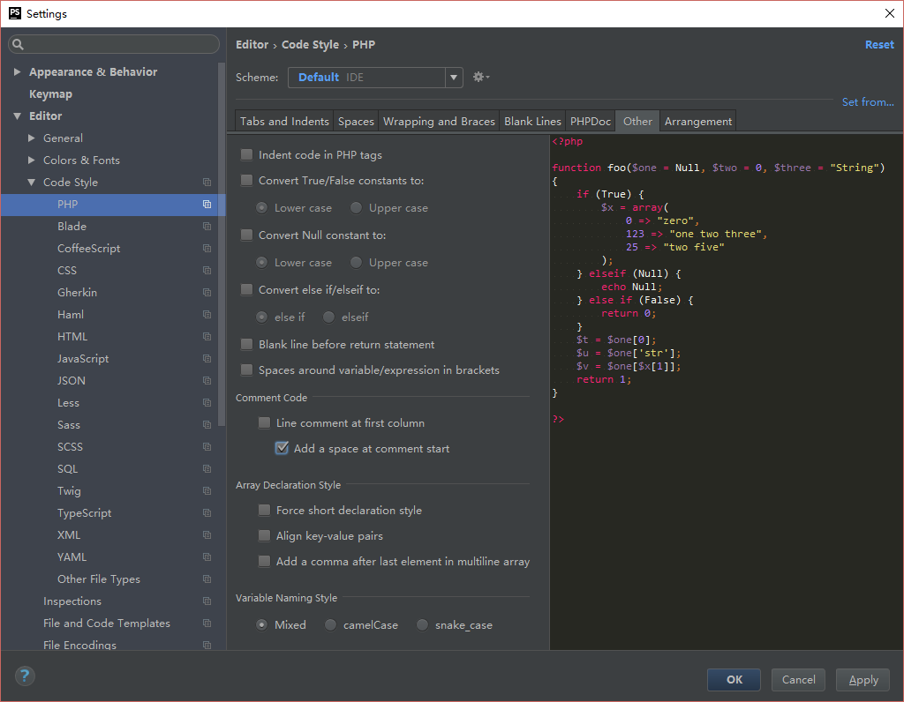Click the copy icon beside PHP row
Viewport: 904px width, 702px height.
pyautogui.click(x=207, y=205)
